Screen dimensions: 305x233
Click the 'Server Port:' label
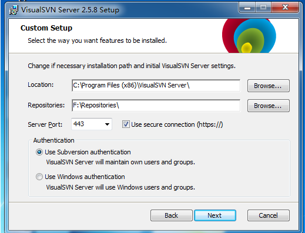click(x=45, y=124)
